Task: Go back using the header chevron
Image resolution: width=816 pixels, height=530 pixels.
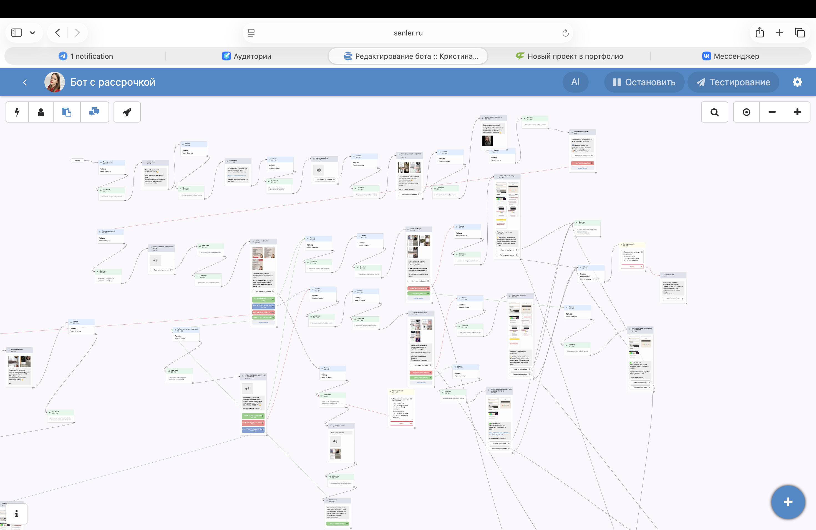Action: point(25,82)
